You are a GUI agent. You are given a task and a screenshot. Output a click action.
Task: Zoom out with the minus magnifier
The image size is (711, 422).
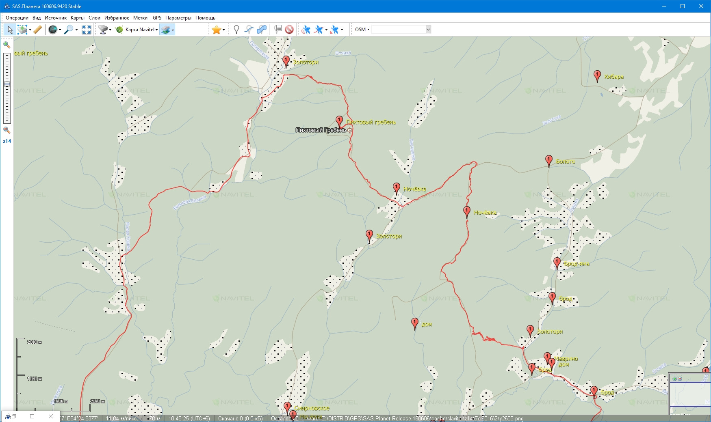tap(7, 130)
